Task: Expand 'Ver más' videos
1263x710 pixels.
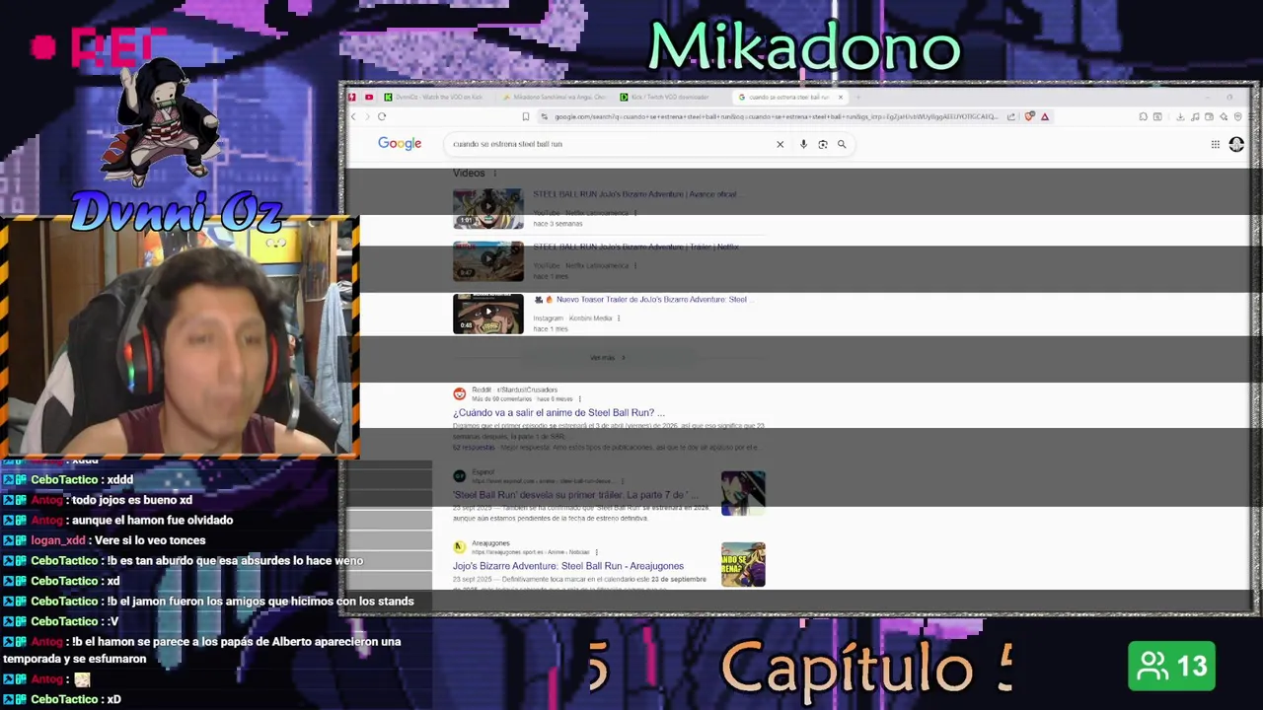Action: (608, 358)
